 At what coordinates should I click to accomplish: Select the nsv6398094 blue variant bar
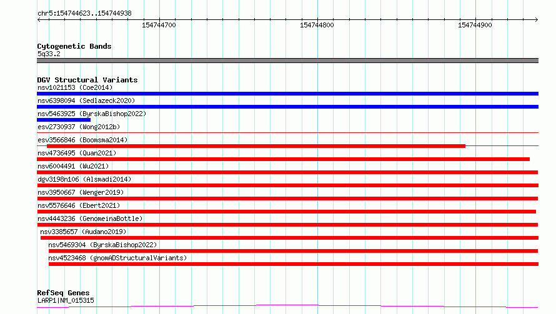tap(287, 107)
